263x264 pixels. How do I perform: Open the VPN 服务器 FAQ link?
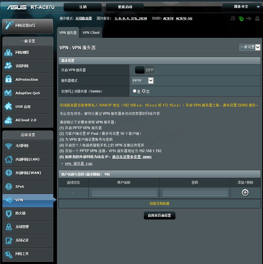pos(79,164)
